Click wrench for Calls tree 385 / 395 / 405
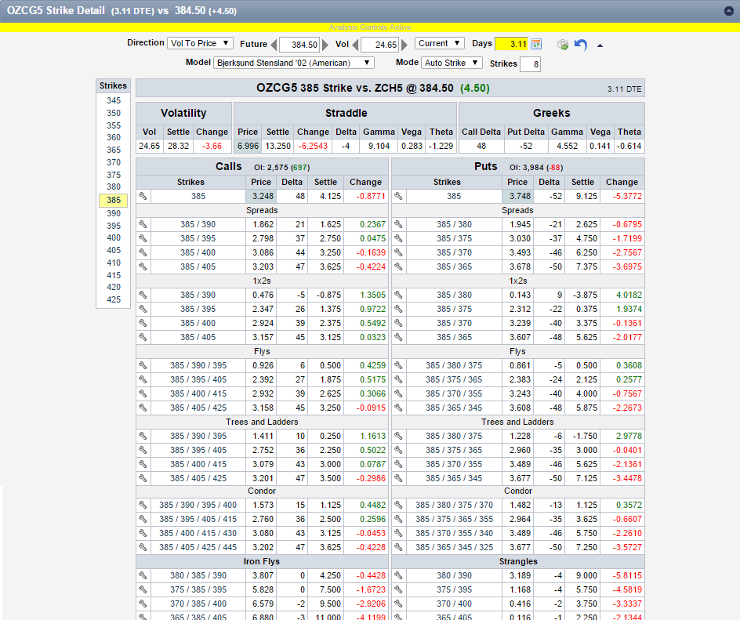 coord(143,450)
